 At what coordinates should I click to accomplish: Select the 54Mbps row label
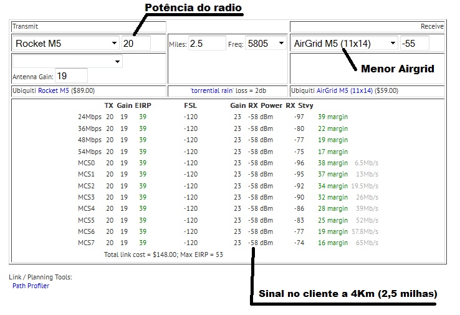click(x=90, y=152)
